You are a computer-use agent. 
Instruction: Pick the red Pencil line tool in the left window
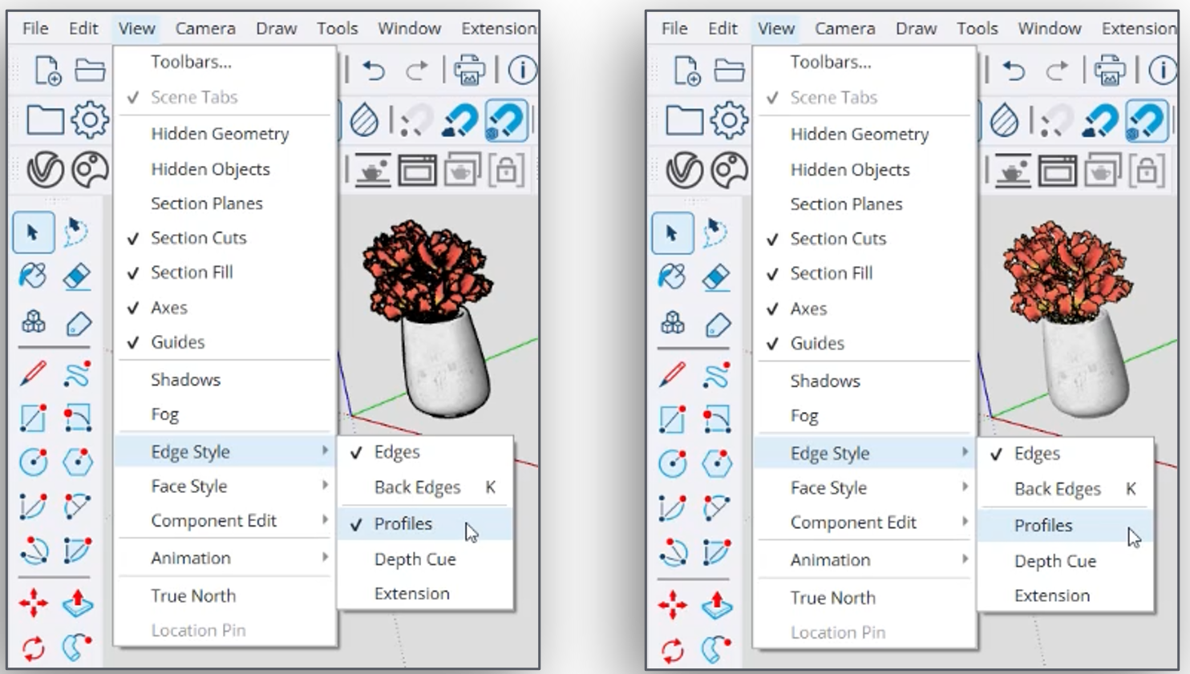[x=33, y=373]
